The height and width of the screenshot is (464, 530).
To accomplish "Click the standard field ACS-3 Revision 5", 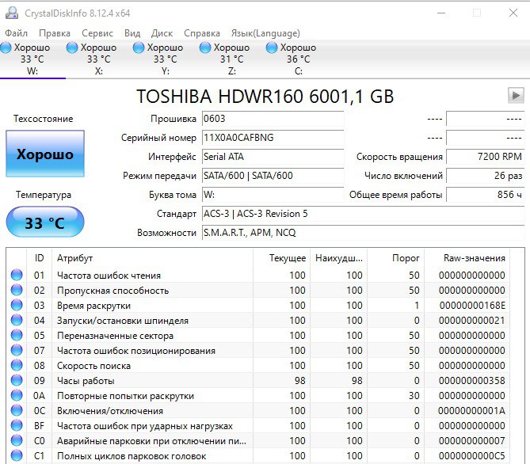I will coord(363,214).
